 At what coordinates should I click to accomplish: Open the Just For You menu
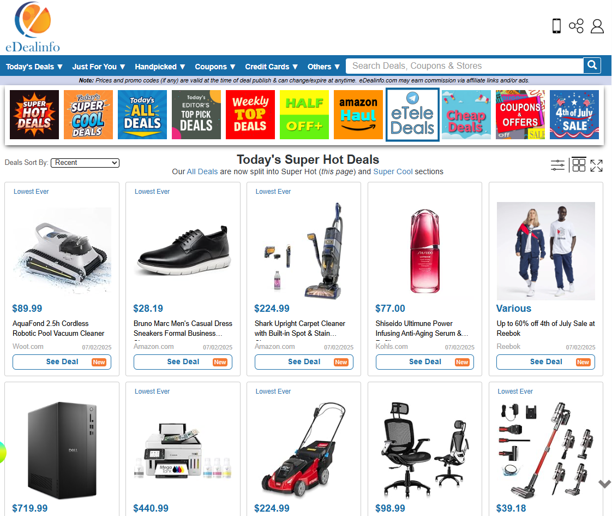tap(99, 67)
